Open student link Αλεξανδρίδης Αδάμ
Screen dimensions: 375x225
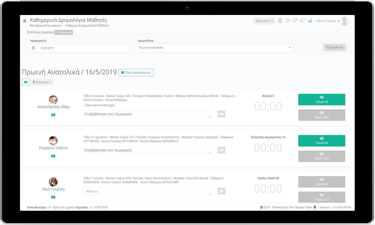53,107
